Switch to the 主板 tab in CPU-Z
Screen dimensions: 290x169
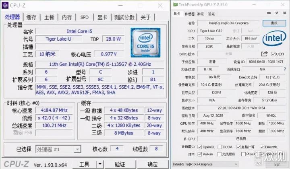point(49,17)
